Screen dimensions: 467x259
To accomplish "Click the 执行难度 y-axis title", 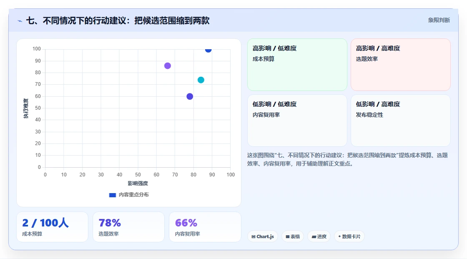I will (x=26, y=108).
